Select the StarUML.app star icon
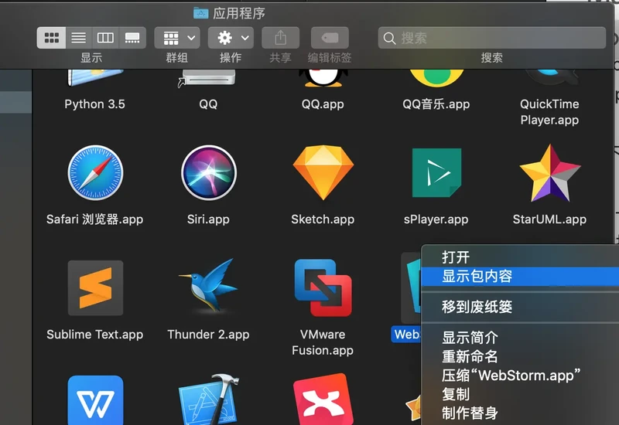619x425 pixels. (x=549, y=173)
